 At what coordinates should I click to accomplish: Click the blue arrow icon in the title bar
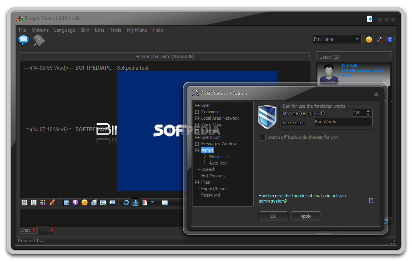(x=370, y=19)
